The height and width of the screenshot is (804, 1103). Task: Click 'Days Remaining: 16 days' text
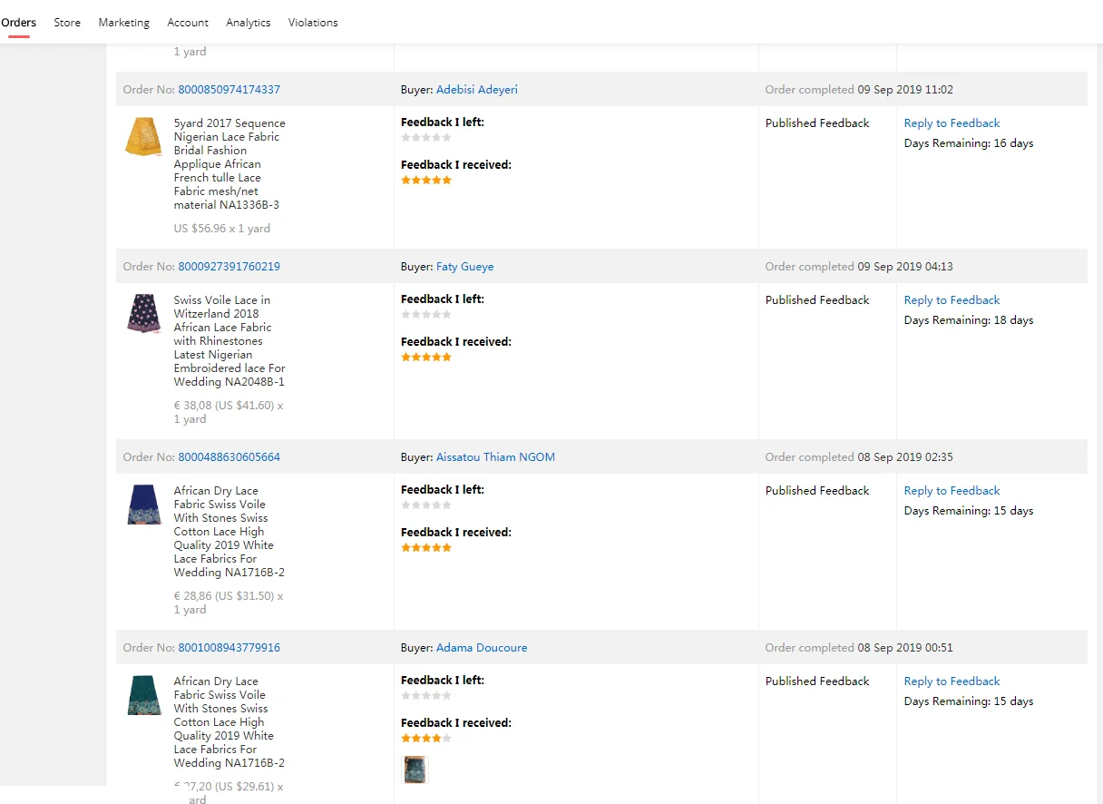(969, 143)
